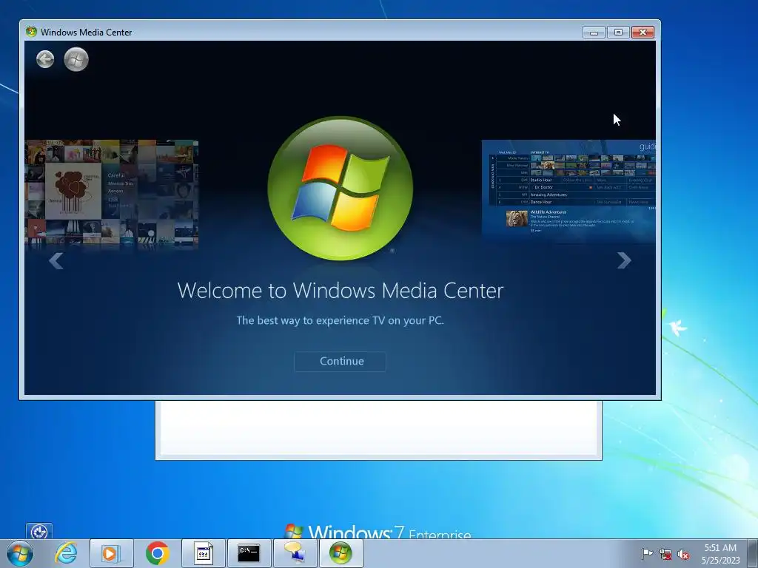Select the music album collage thumbnail

112,195
